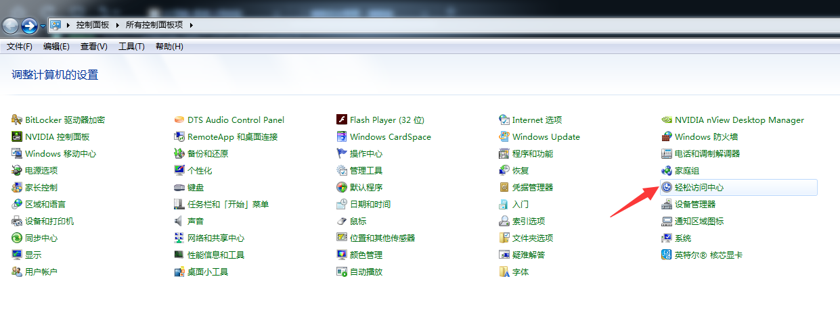The height and width of the screenshot is (310, 840).
Task: Click the 家长控制 icon
Action: point(17,187)
